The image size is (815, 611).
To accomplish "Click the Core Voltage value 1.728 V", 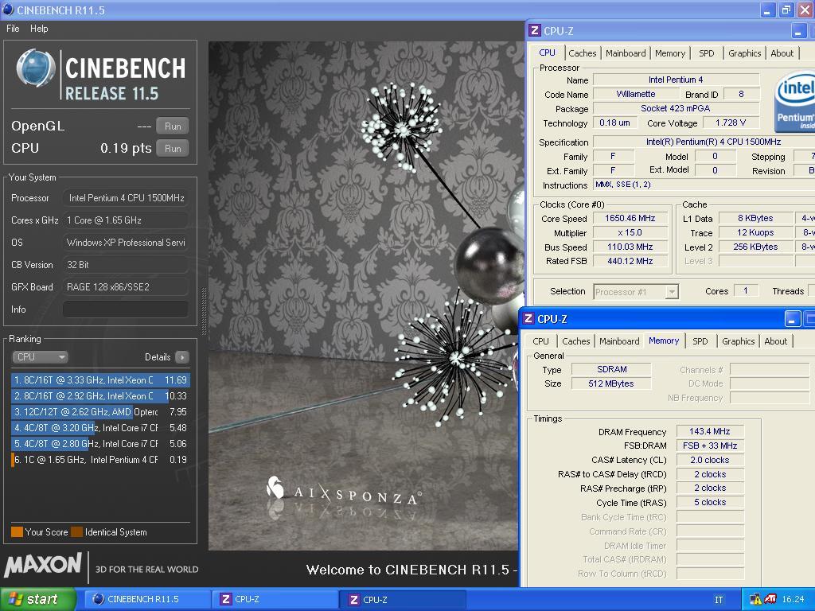I will (x=731, y=123).
